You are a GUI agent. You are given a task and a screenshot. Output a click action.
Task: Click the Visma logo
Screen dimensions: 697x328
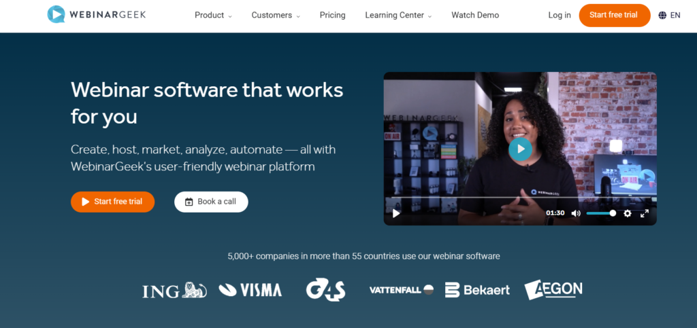pos(250,291)
